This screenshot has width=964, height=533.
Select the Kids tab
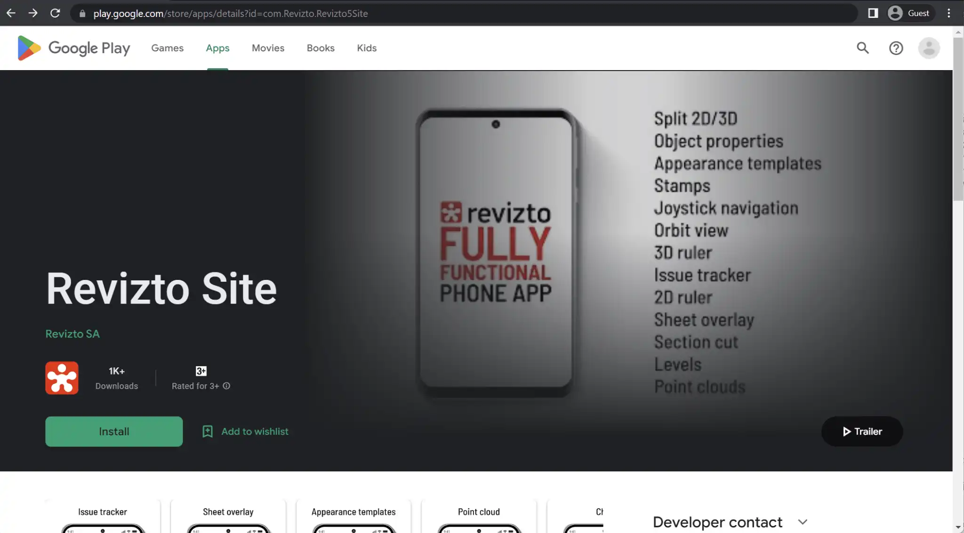coord(366,48)
